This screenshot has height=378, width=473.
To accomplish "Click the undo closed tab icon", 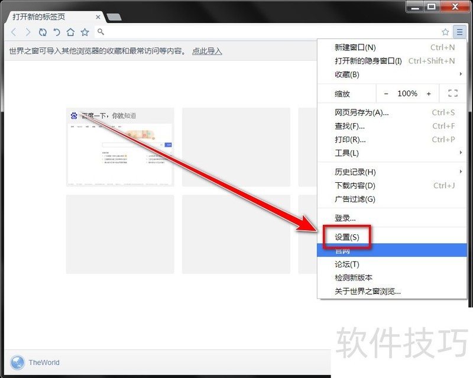I will 57,32.
